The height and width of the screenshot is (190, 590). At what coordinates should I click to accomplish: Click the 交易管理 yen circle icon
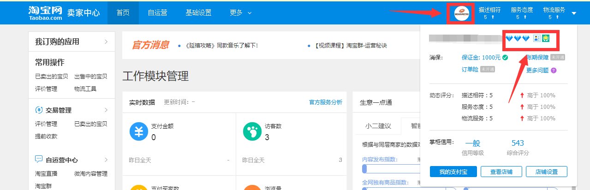(39, 110)
